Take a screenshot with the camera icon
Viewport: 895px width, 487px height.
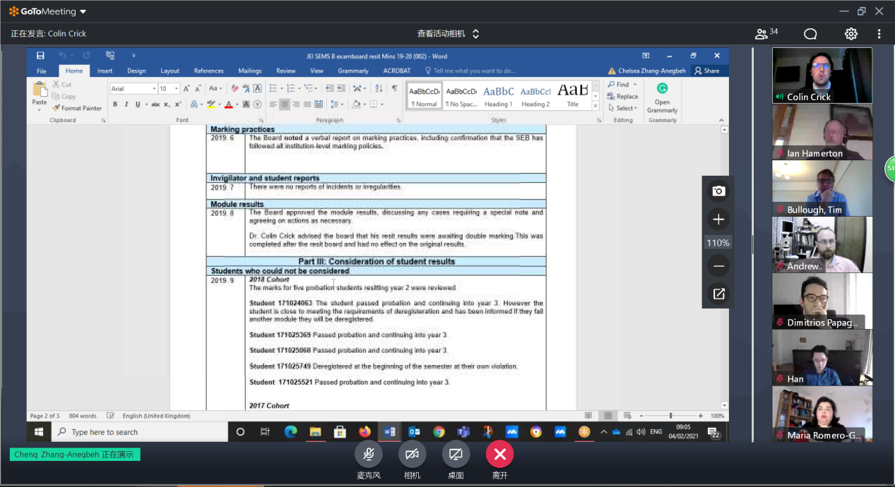pyautogui.click(x=718, y=191)
